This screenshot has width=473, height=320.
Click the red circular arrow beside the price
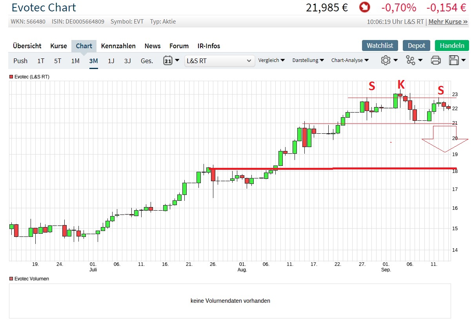(364, 7)
